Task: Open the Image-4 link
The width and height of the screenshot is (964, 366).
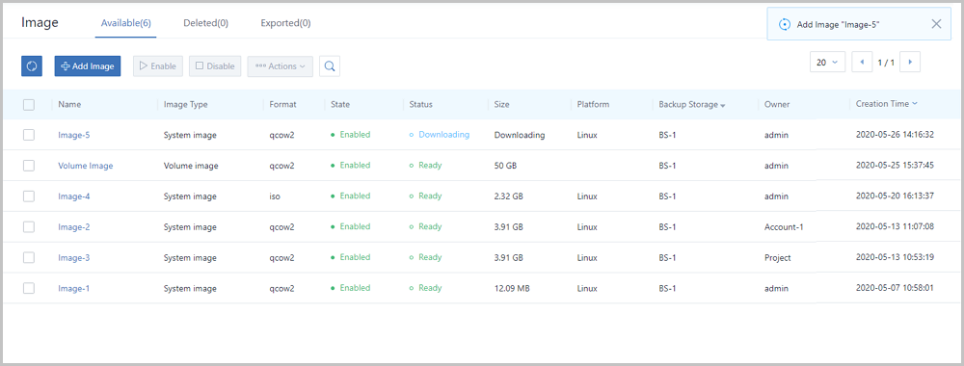Action: 74,196
